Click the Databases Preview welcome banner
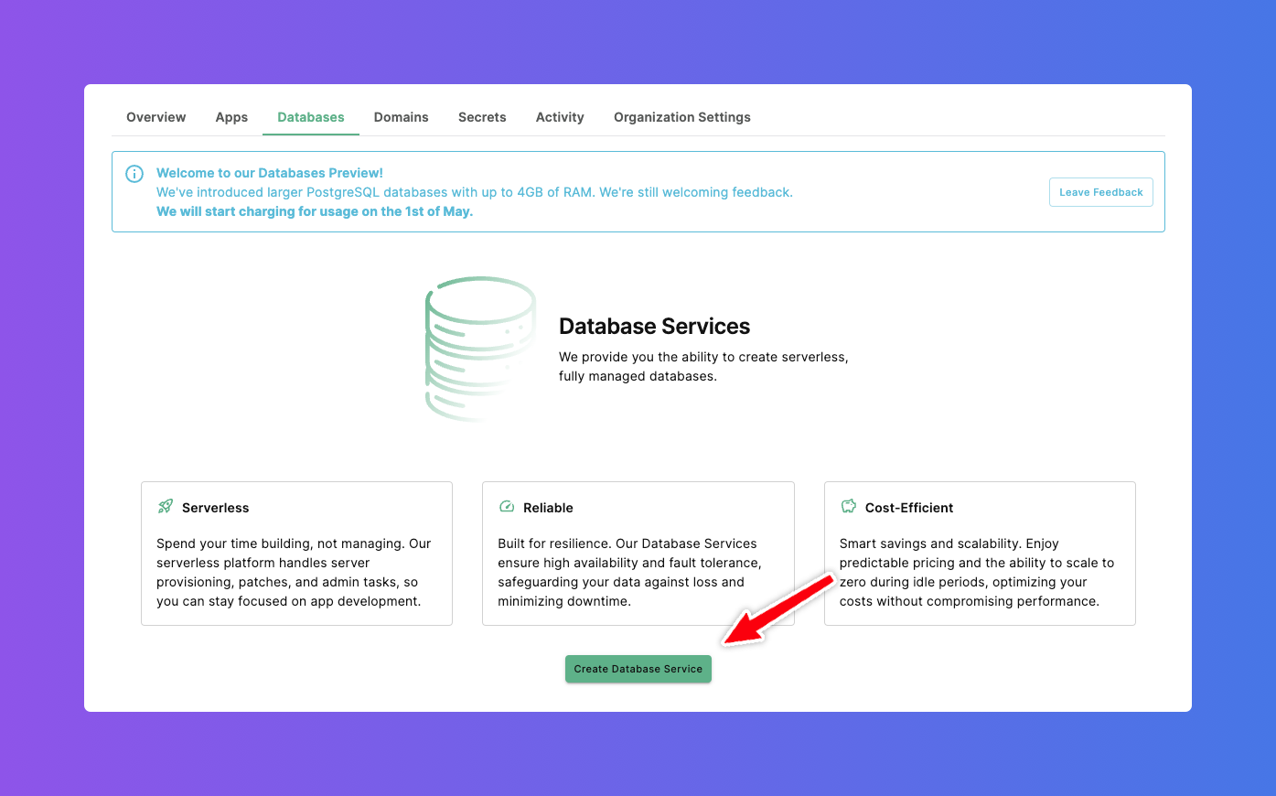1276x796 pixels. click(549, 191)
